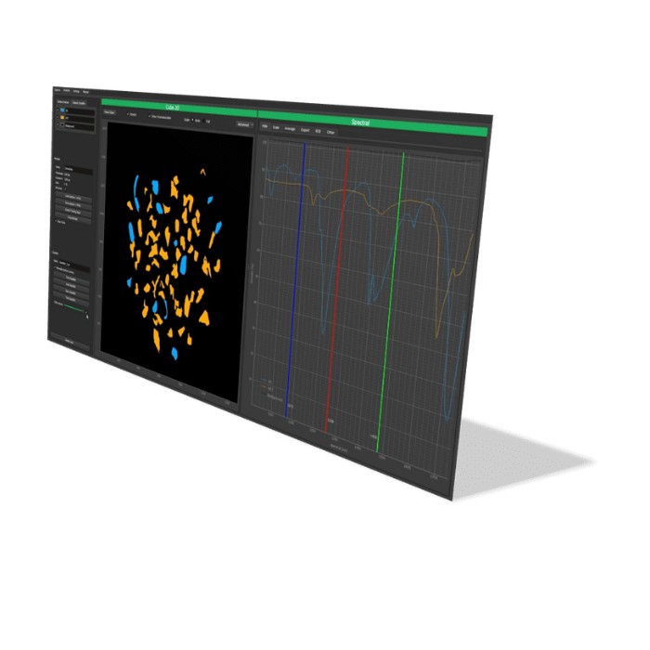This screenshot has width=650, height=650.
Task: Click the blue vertical band marker line
Action: (294, 279)
